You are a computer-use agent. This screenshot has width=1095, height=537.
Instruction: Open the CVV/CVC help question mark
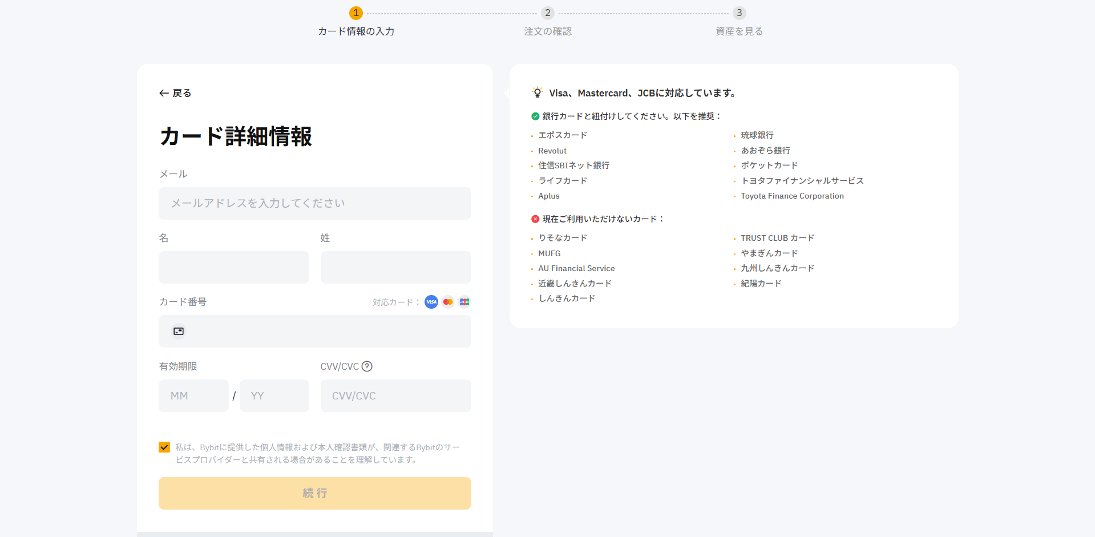(x=368, y=366)
